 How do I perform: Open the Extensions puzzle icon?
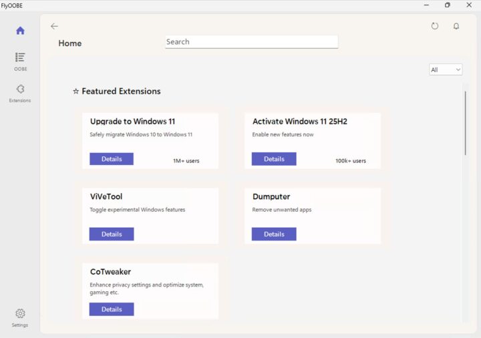20,90
